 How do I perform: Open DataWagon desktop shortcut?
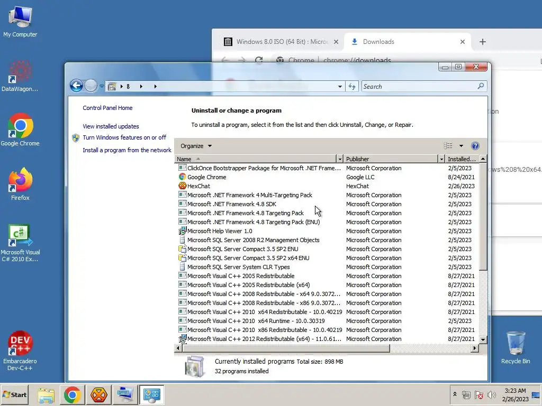20,76
